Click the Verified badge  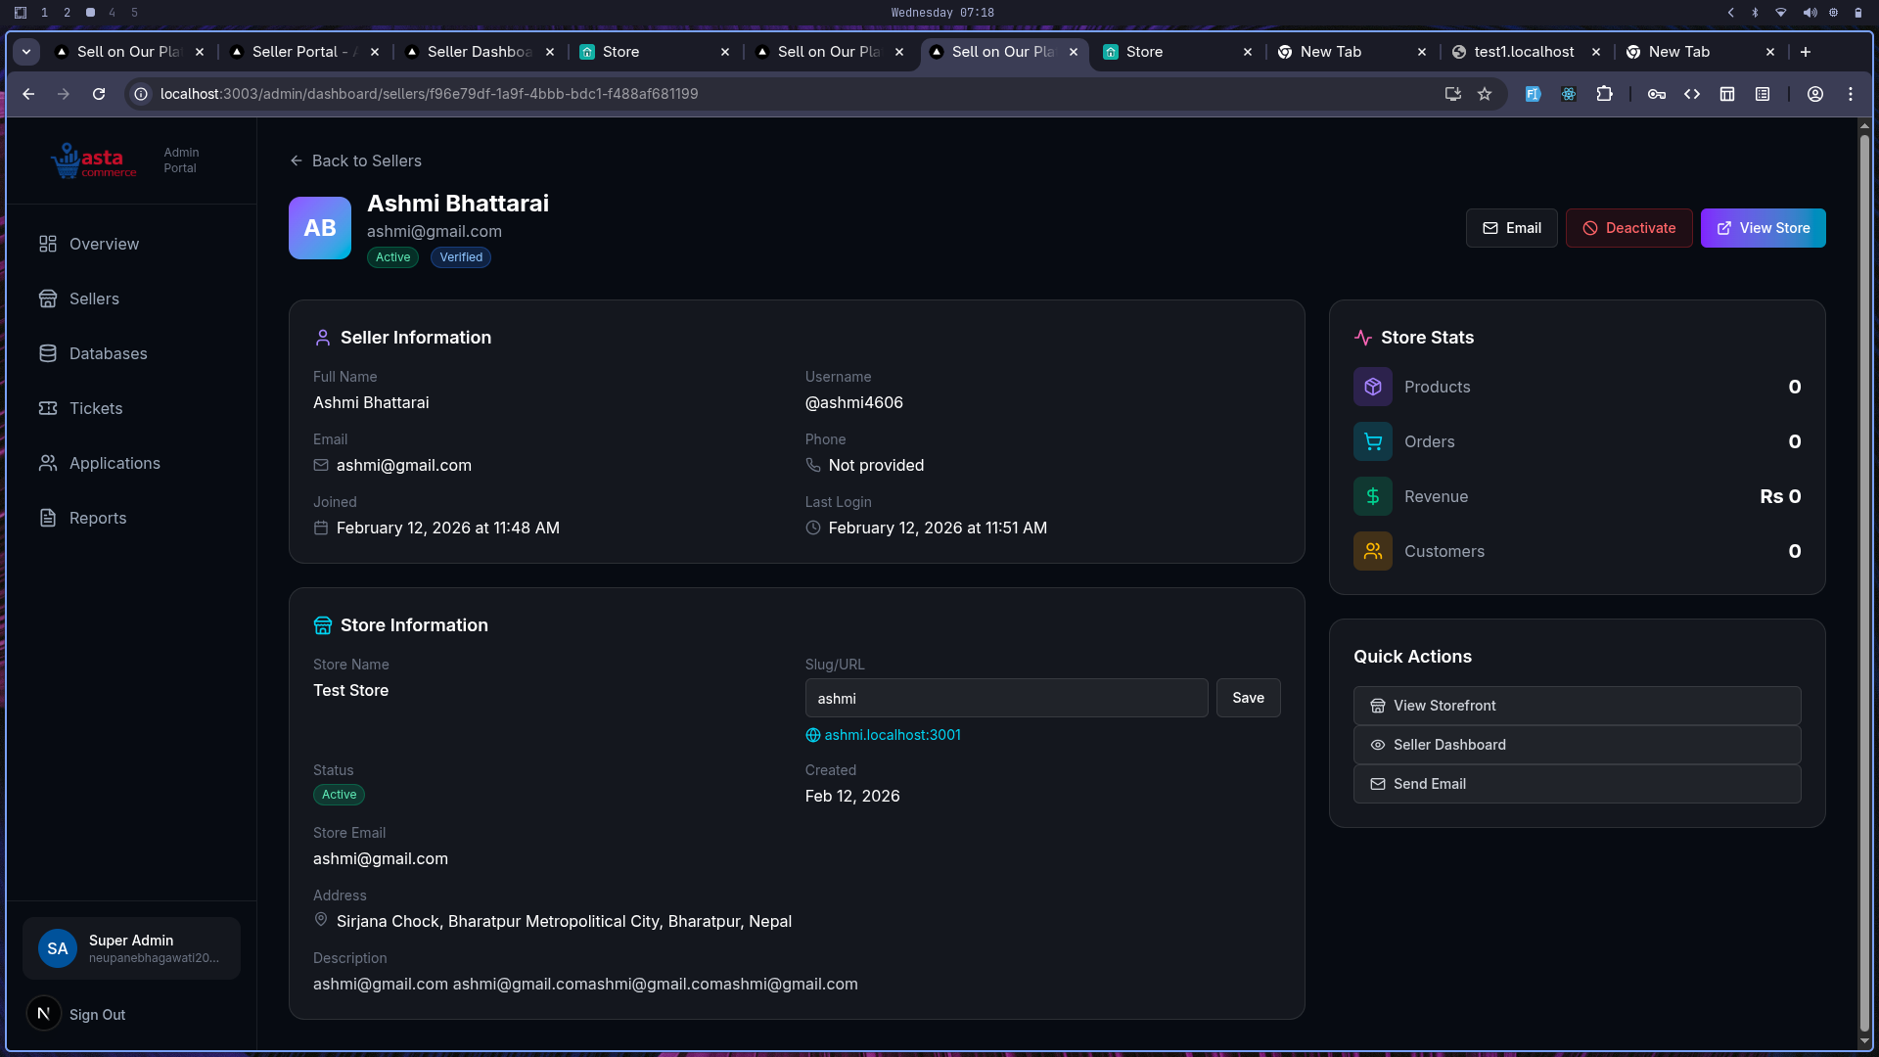460,257
